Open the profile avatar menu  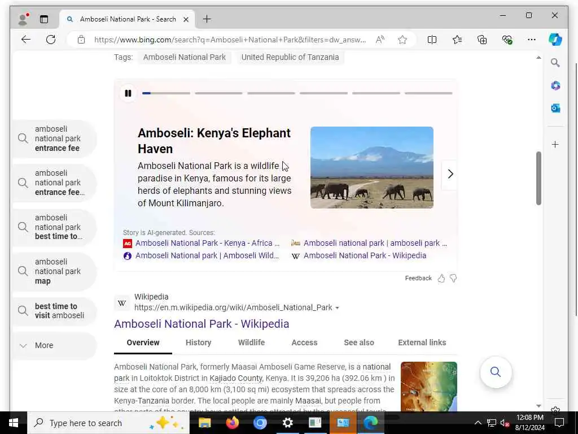pos(23,19)
